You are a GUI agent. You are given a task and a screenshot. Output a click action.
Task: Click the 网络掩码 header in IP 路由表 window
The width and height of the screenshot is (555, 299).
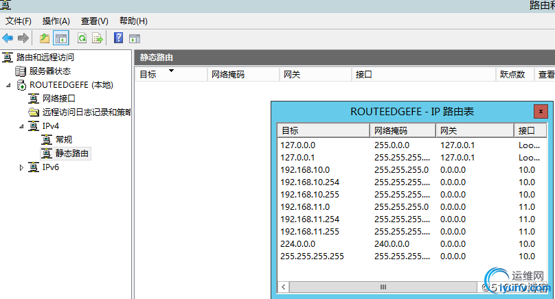click(403, 130)
